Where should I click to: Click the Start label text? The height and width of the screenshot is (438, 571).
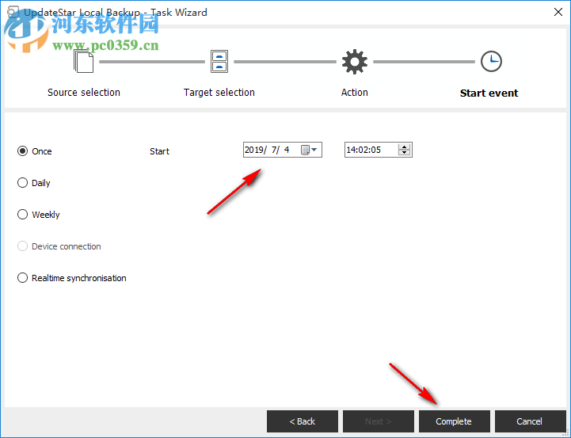[159, 151]
